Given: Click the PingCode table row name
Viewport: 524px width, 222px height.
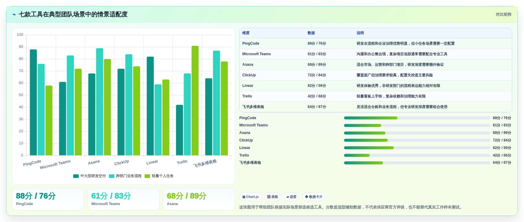Looking at the screenshot, I should 251,43.
